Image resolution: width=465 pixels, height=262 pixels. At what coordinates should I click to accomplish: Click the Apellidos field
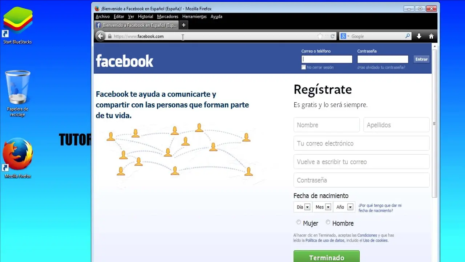[x=396, y=125]
